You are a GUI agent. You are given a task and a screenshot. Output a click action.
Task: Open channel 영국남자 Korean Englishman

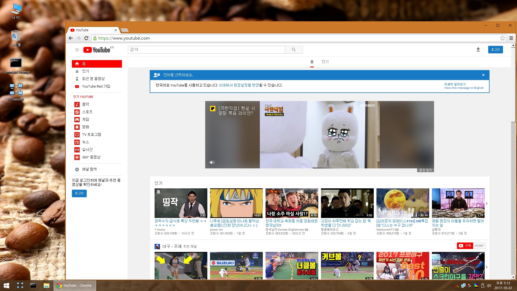(x=285, y=230)
